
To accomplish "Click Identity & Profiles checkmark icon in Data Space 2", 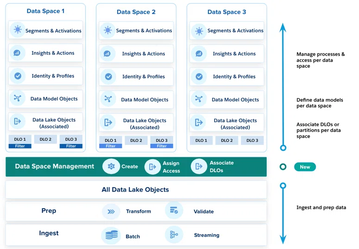I will click(x=108, y=76).
